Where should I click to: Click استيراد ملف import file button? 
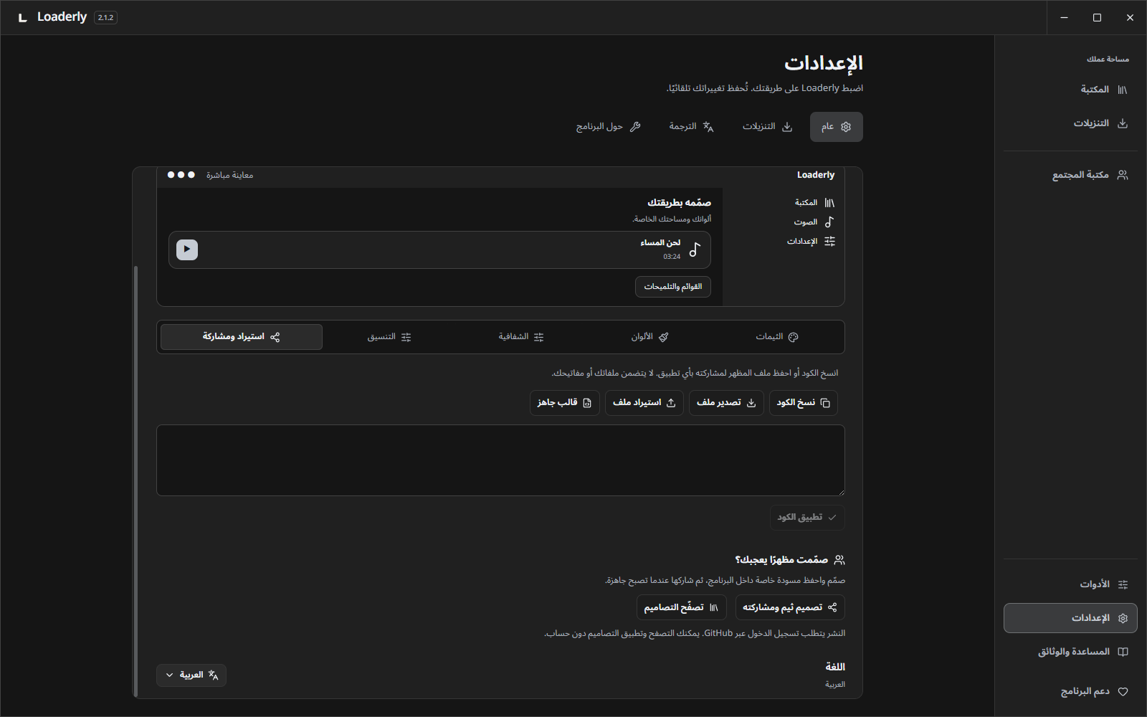[644, 403]
